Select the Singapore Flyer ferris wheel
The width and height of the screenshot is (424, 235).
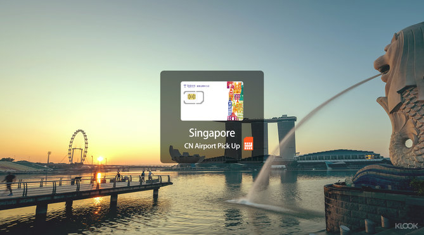click(78, 147)
